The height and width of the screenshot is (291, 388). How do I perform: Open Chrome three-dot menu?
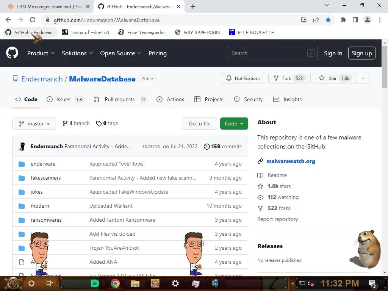coord(380,20)
